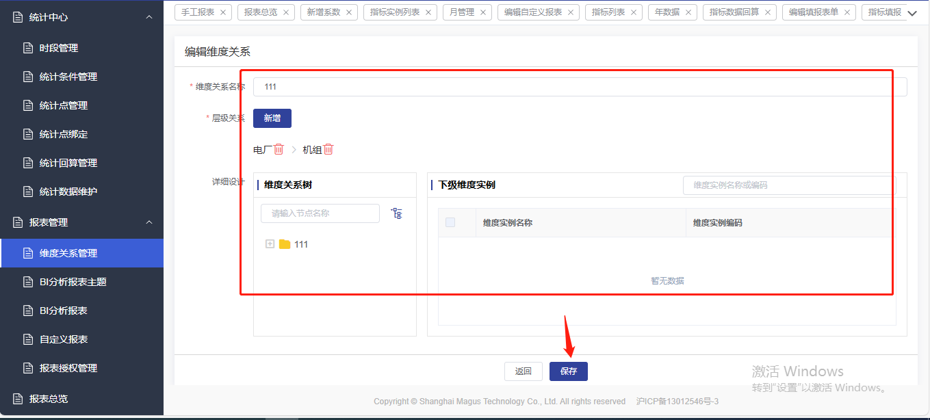
Task: Open the tab list overflow dropdown
Action: tap(912, 13)
